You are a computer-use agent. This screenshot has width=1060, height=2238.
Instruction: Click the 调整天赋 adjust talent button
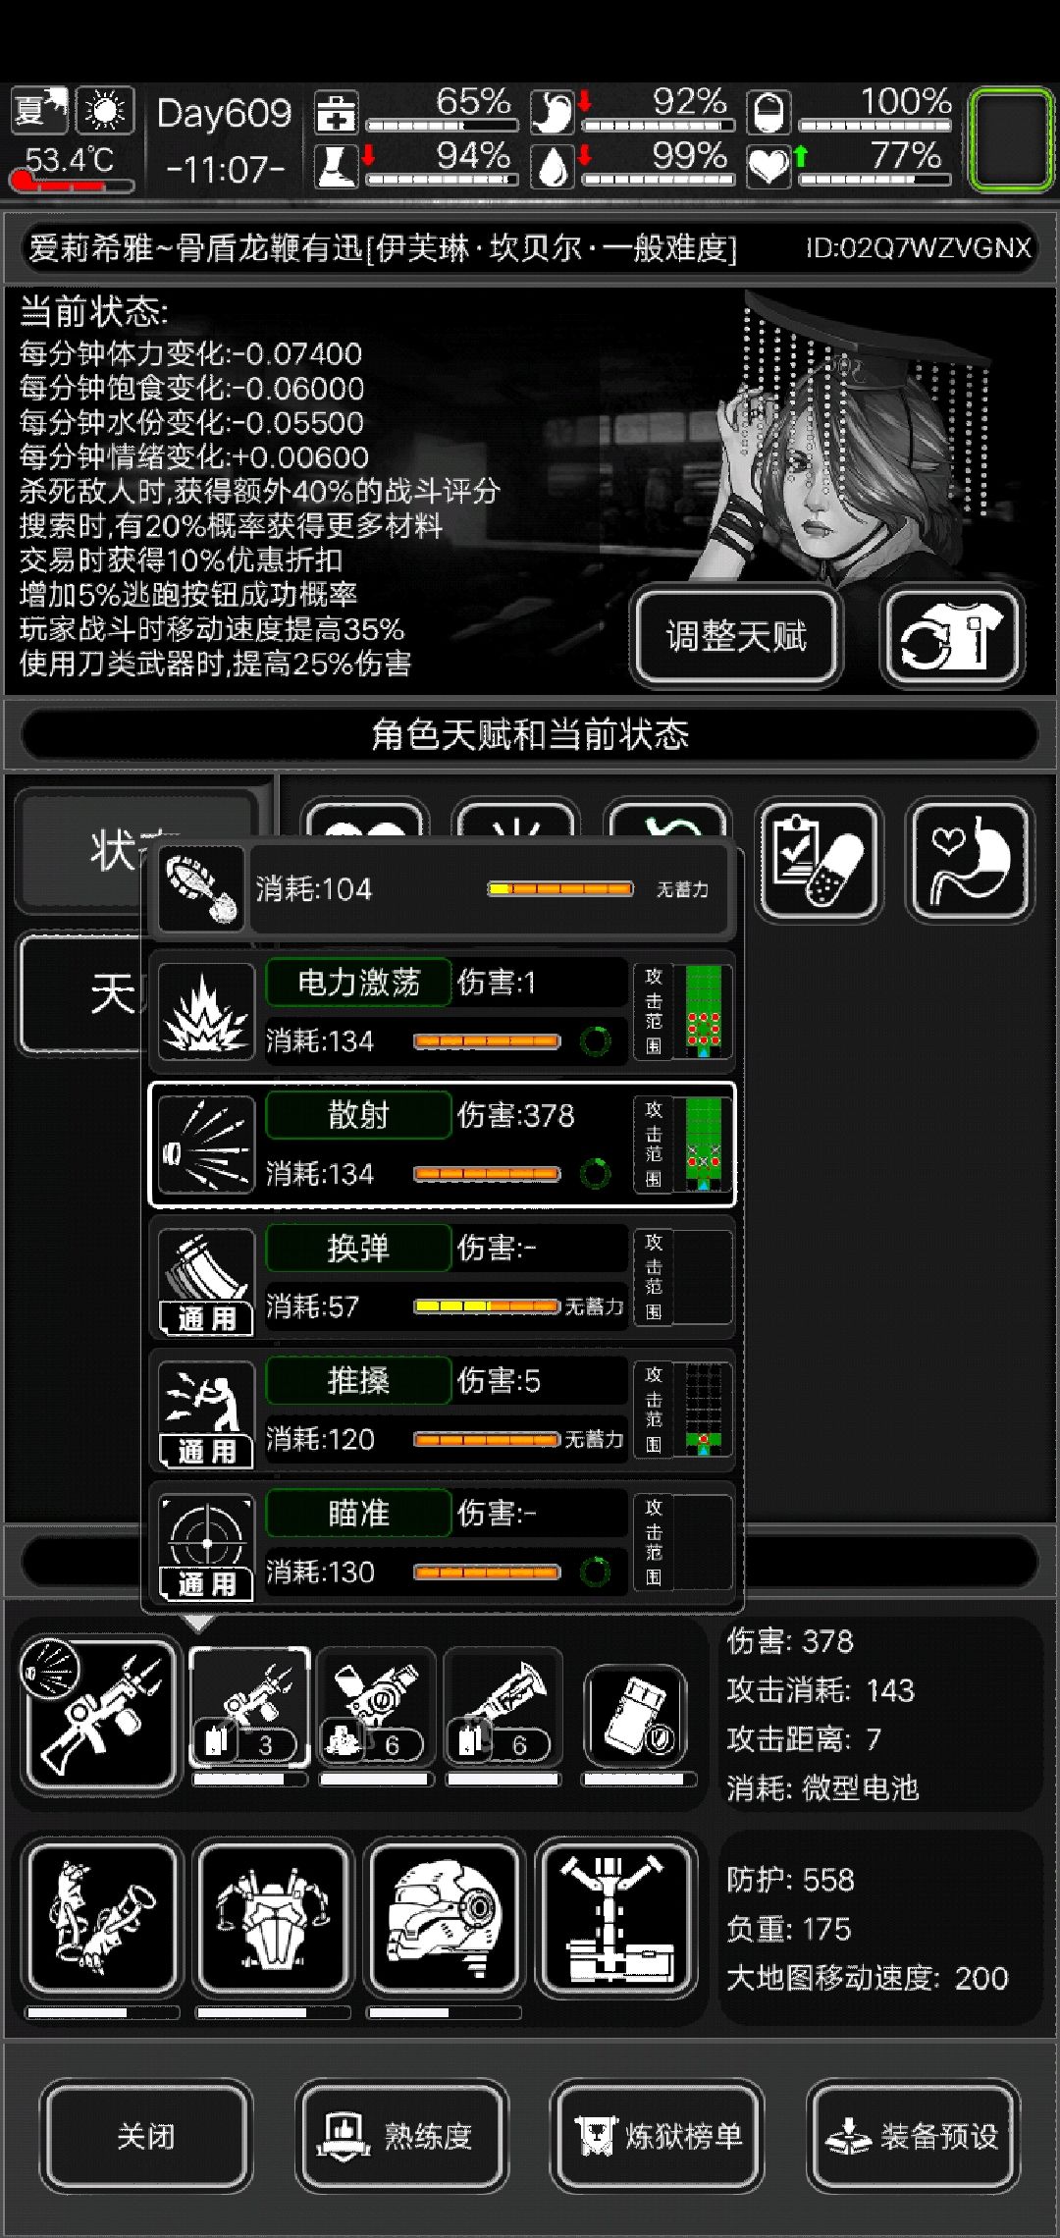(736, 636)
